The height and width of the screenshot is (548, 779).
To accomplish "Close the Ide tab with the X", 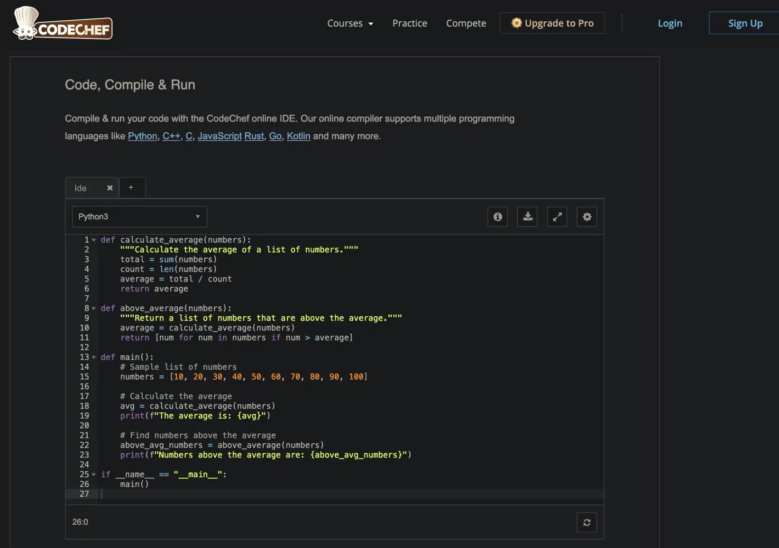I will [110, 188].
